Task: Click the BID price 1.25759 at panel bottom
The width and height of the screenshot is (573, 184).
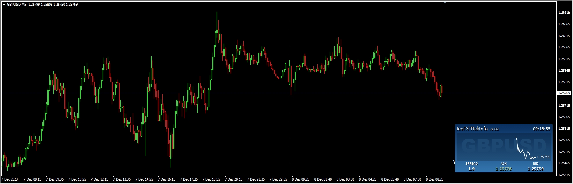Action: point(535,169)
